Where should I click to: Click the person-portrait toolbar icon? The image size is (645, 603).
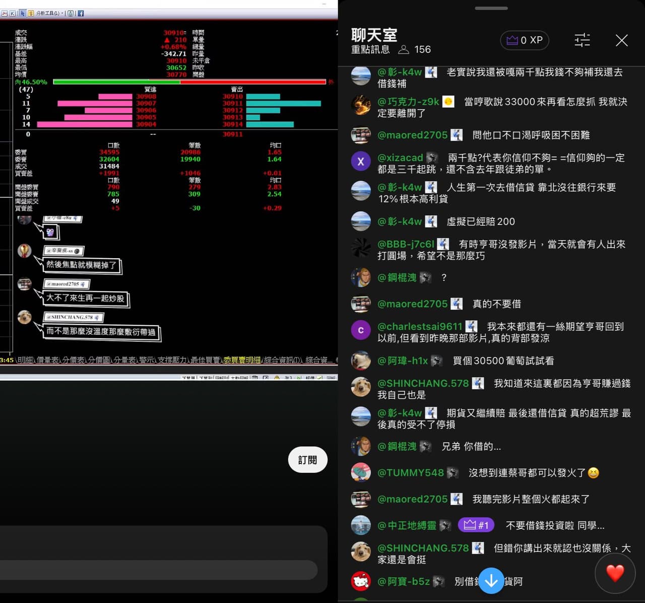pos(71,13)
